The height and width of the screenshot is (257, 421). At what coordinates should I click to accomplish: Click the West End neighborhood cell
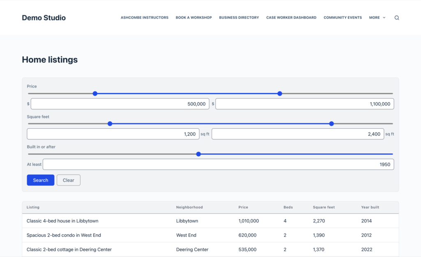186,235
